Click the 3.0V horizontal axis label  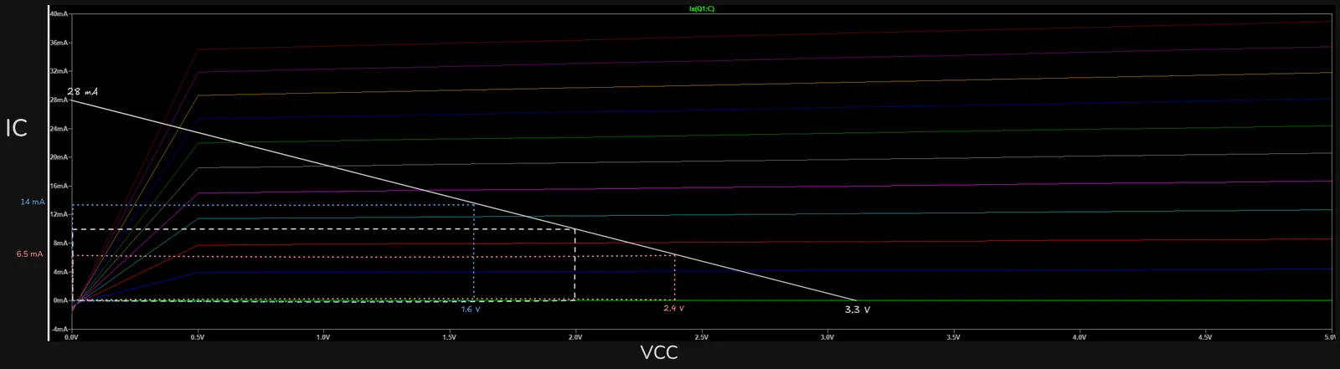[x=827, y=338]
